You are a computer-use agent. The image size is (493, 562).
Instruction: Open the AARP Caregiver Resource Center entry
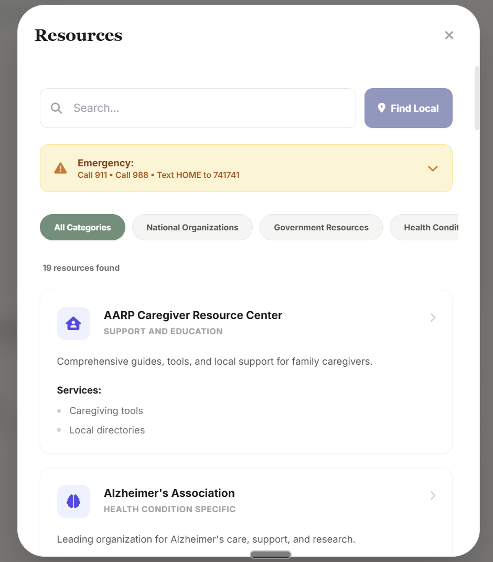coord(193,315)
